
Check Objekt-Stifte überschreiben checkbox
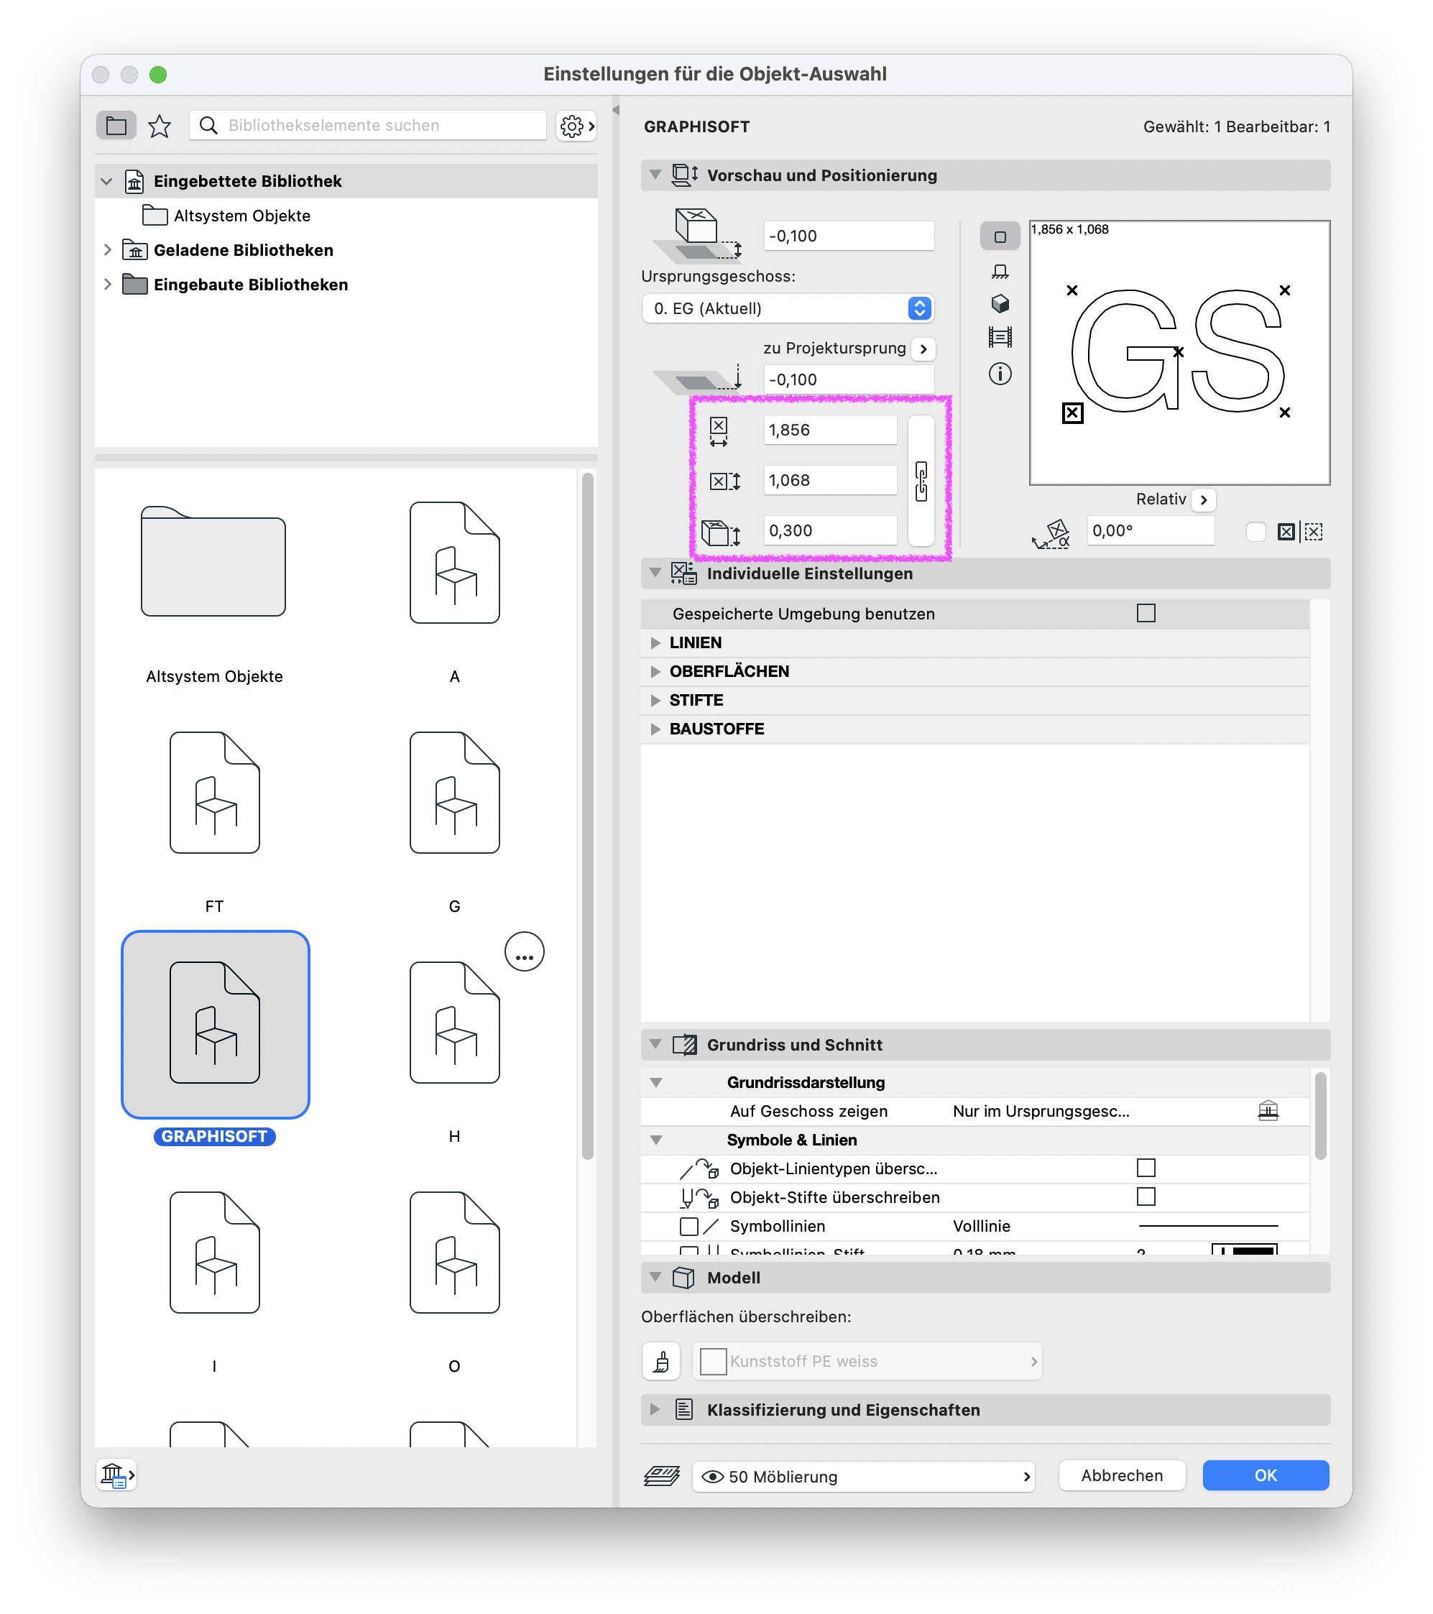point(1146,1196)
